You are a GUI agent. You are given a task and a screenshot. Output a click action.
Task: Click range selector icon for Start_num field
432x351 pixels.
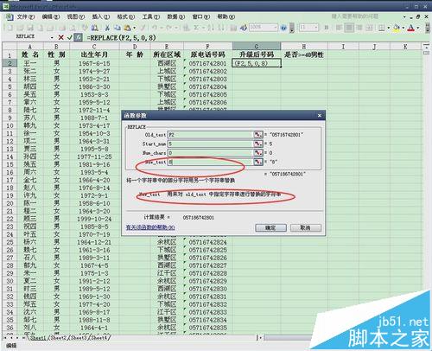click(258, 144)
